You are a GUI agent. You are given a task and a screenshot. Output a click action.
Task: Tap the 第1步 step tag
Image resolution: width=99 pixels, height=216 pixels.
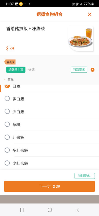10,62
